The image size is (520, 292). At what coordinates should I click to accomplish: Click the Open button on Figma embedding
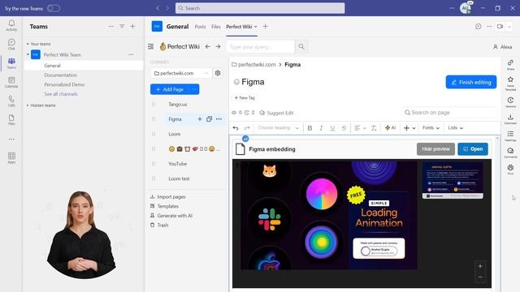[x=473, y=149]
